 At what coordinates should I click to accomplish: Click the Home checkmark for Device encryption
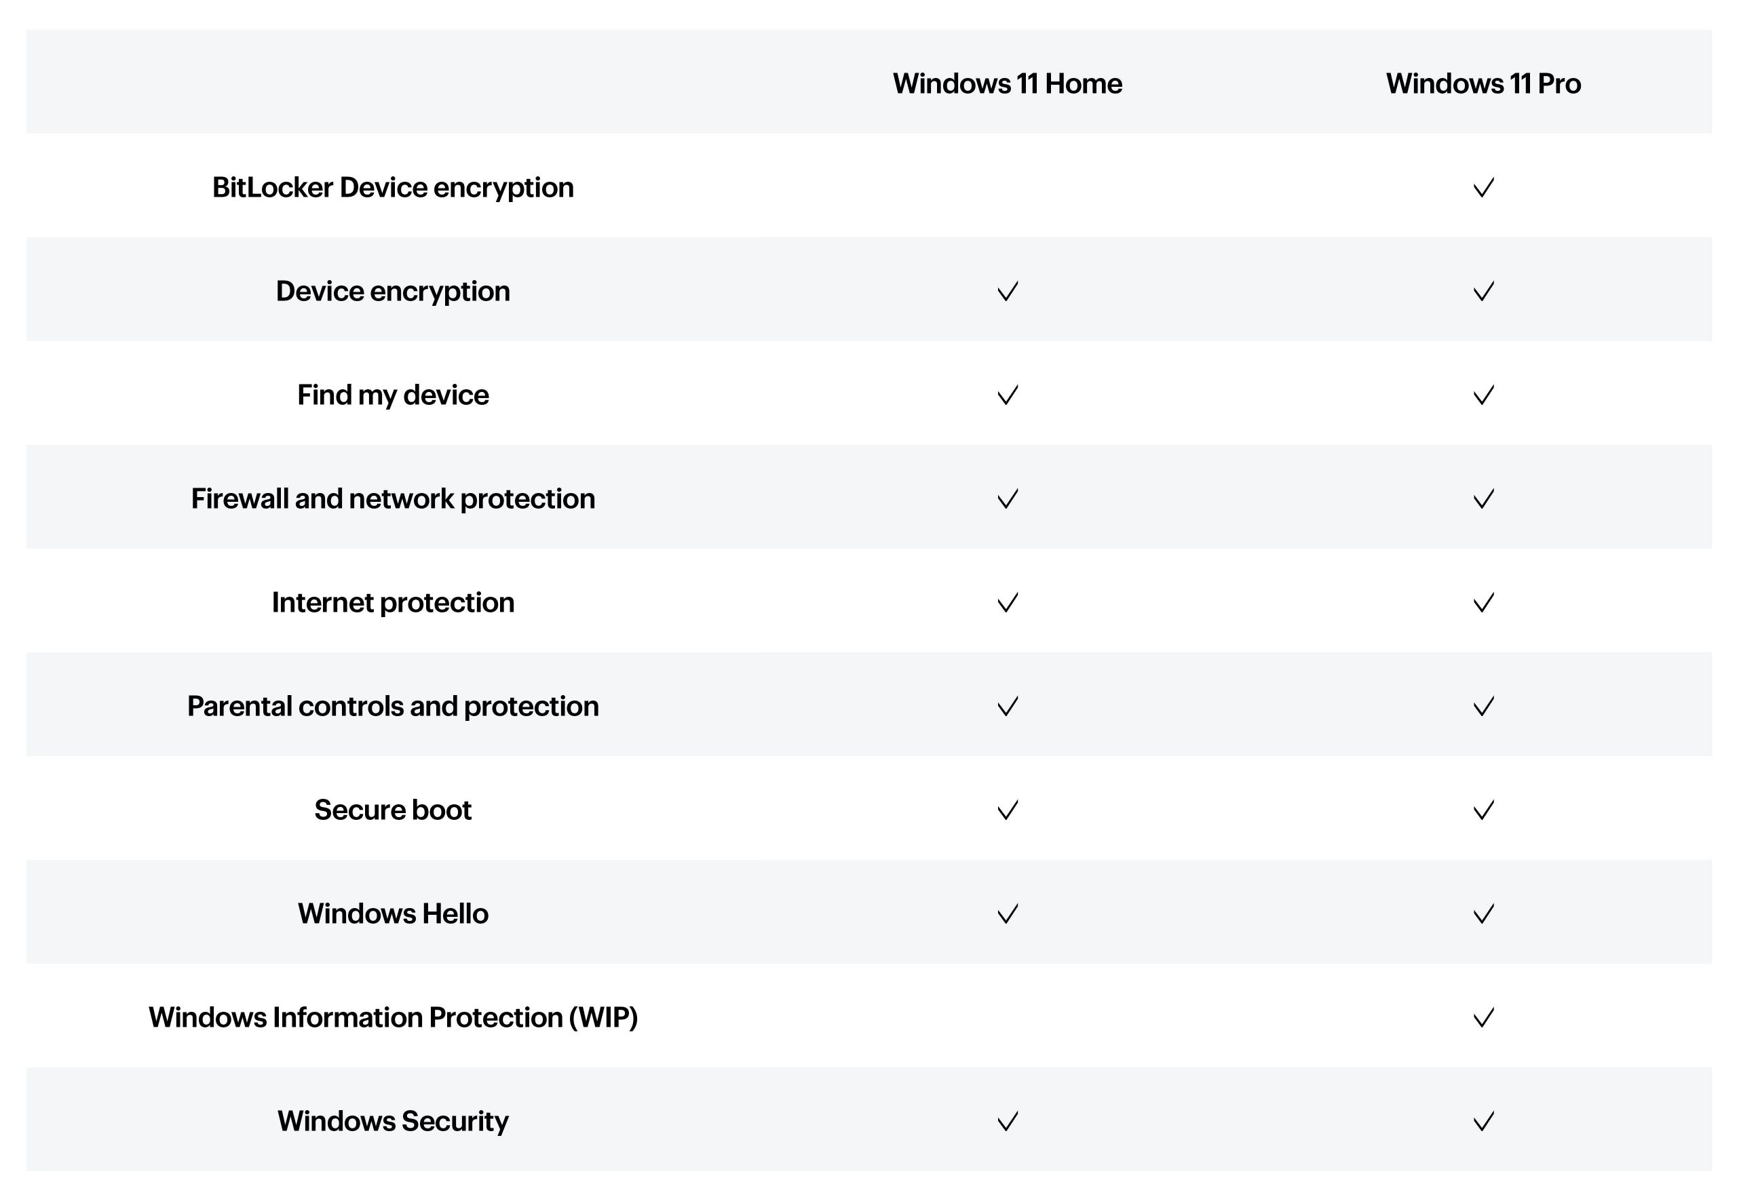coord(1008,291)
